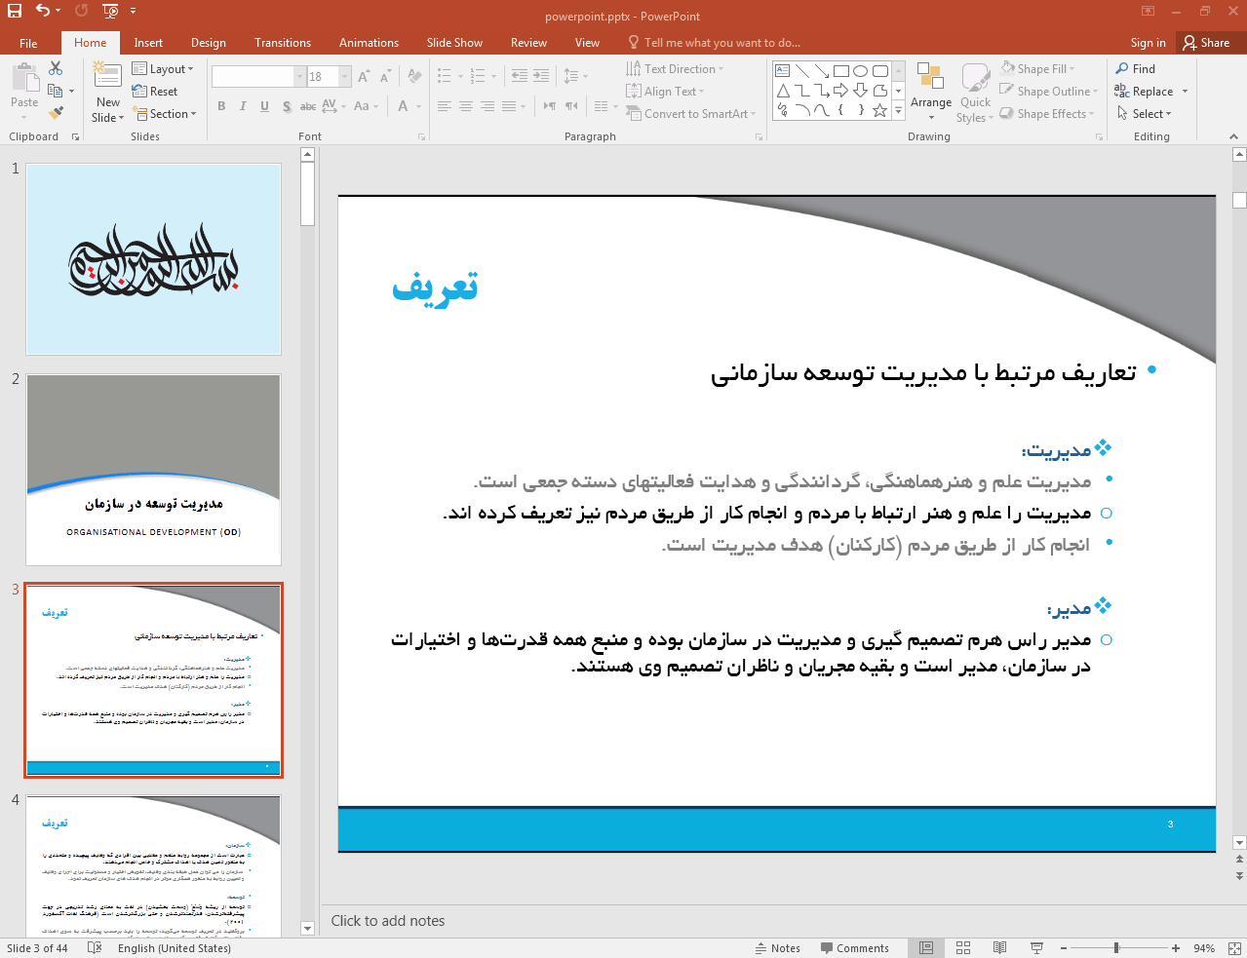Click the Quick Styles icon
The width and height of the screenshot is (1247, 958).
click(975, 78)
